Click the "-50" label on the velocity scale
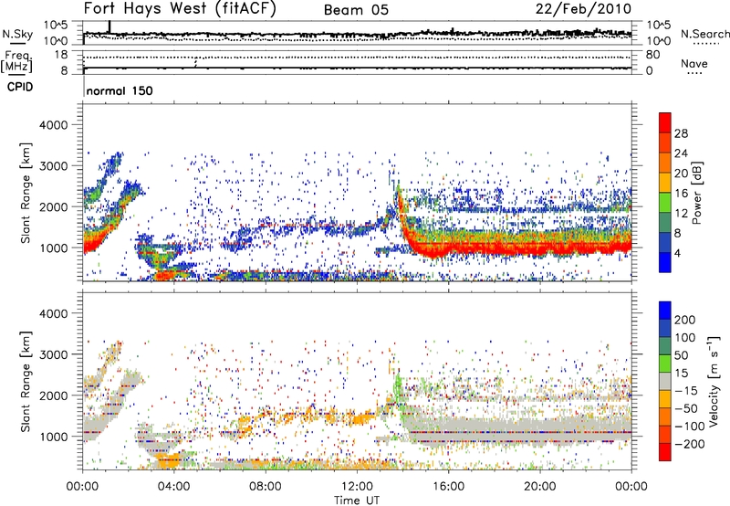730x506 pixels. click(x=686, y=408)
